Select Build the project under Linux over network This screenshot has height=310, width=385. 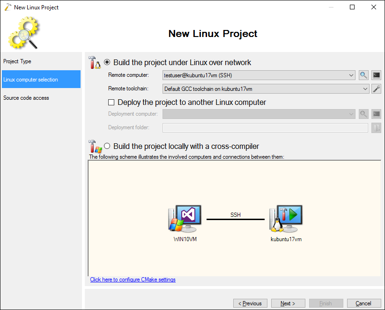click(107, 62)
